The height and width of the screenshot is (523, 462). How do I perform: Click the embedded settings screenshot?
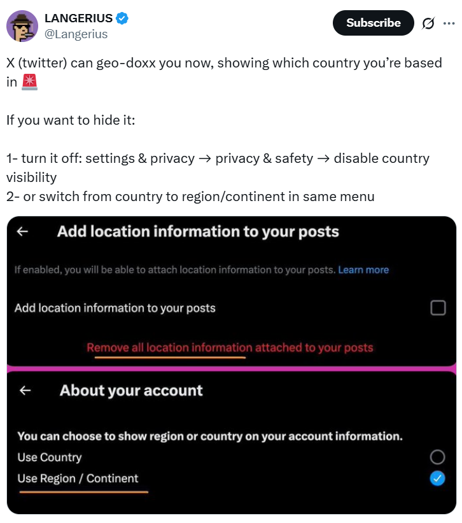(231, 366)
